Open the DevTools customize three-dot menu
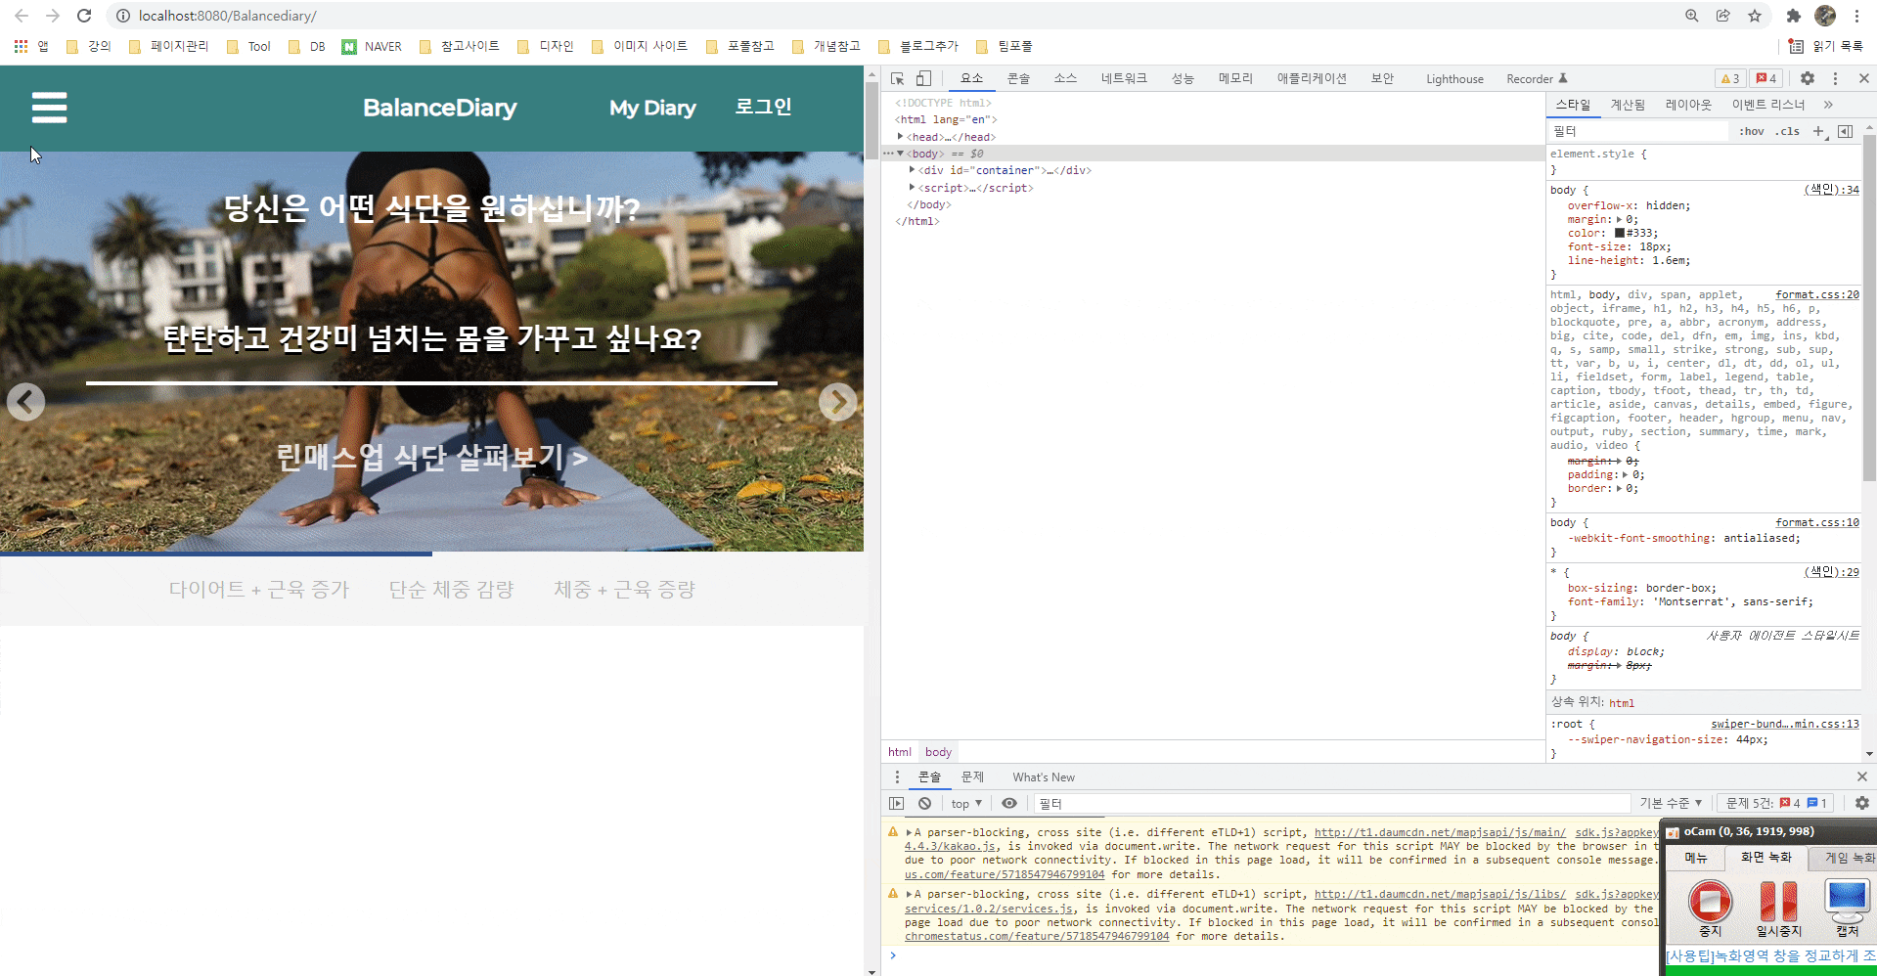Viewport: 1877px width, 976px height. 1835,78
